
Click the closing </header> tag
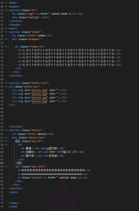tap(15, 25)
